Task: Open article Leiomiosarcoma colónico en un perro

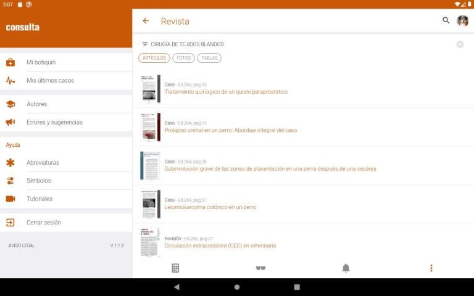Action: [210, 207]
